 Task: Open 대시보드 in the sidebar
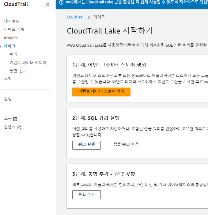pos(12,21)
